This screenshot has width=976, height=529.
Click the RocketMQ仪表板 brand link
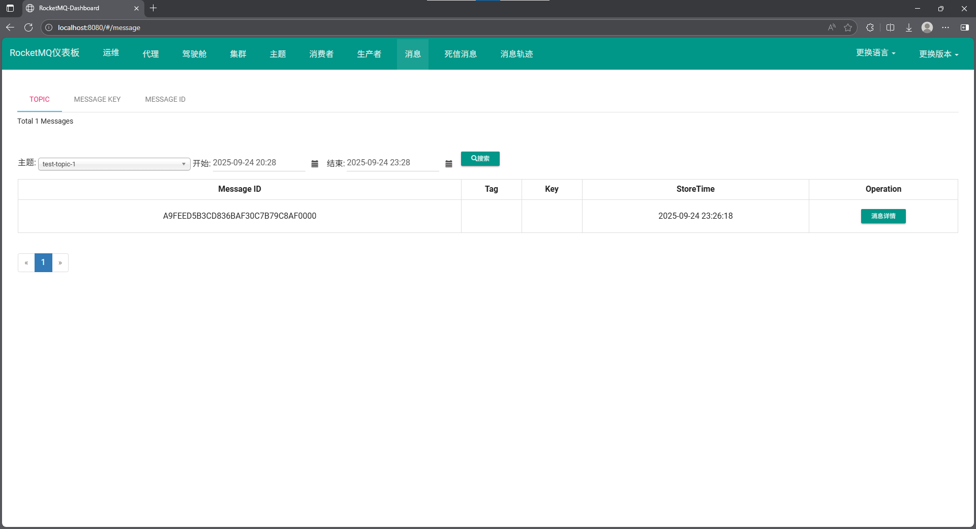click(x=45, y=53)
